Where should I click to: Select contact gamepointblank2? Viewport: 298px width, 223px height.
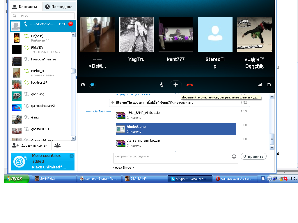(x=40, y=107)
